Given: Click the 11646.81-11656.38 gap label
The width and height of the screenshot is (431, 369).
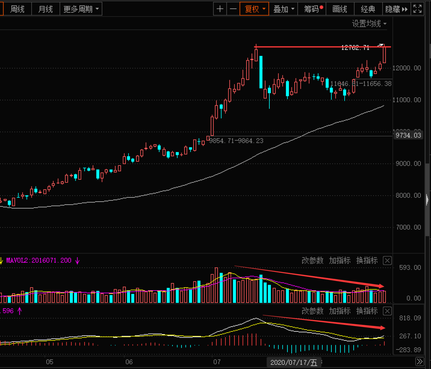Looking at the screenshot, I should click(361, 84).
